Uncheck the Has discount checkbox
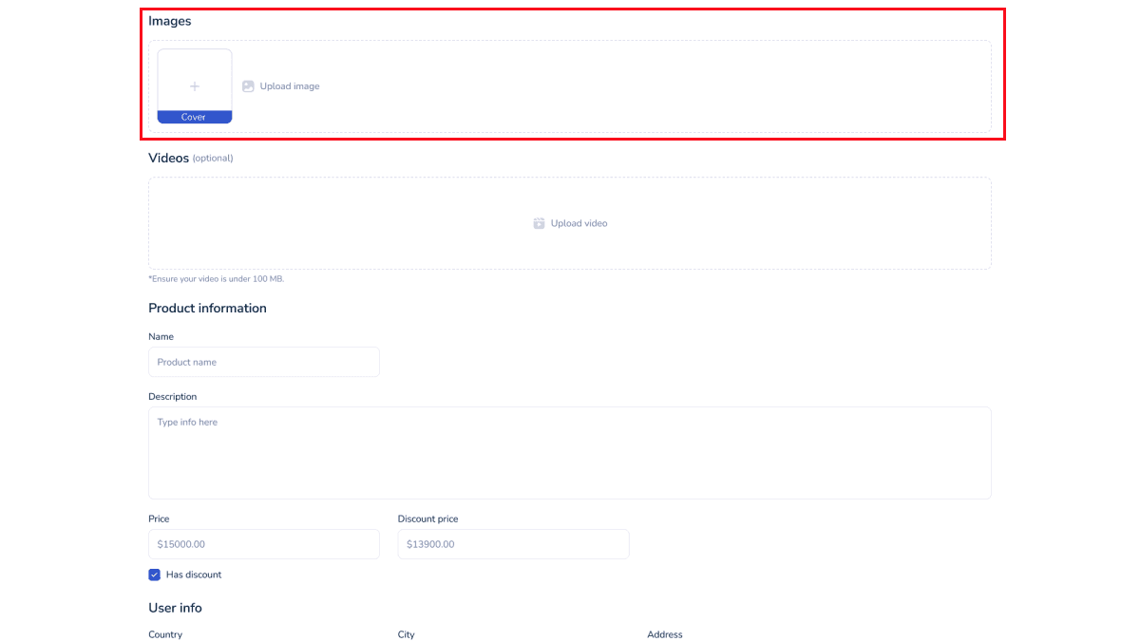This screenshot has height=641, width=1140. coord(155,575)
